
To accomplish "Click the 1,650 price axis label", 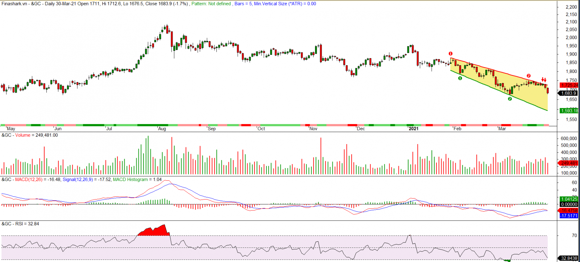I will (x=571, y=99).
